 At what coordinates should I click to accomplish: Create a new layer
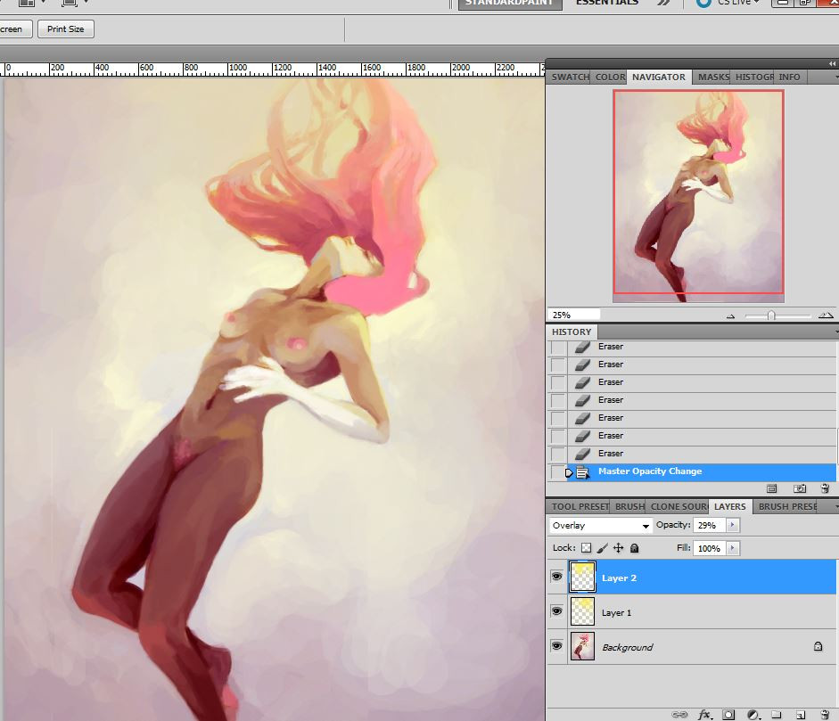801,715
